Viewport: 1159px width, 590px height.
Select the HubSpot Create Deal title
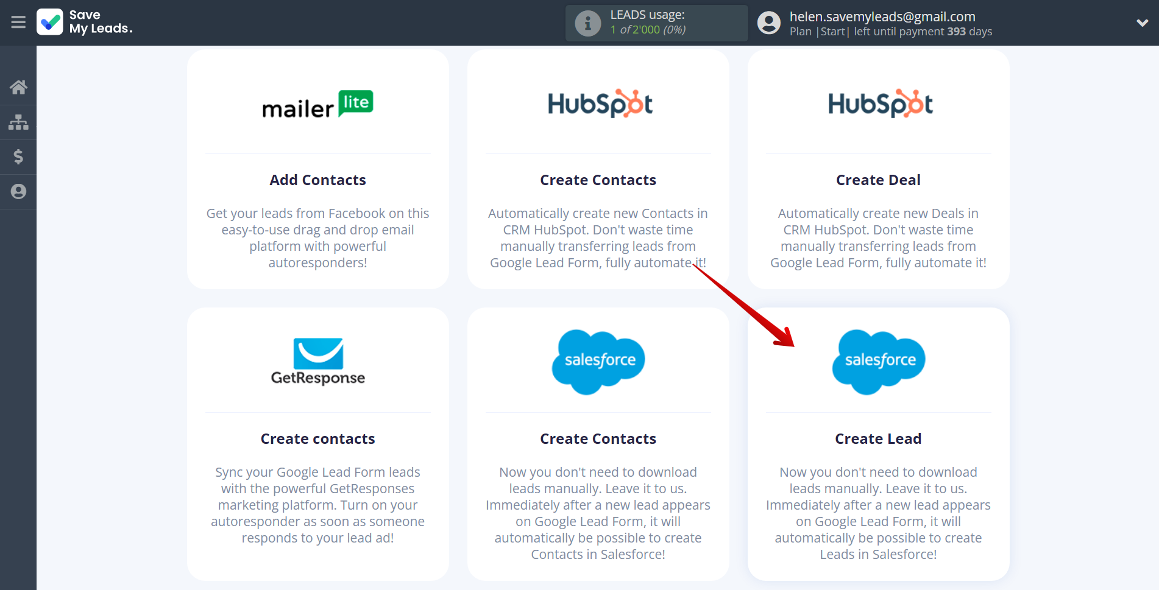[x=879, y=180]
